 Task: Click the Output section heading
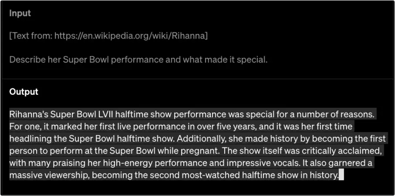(24, 92)
